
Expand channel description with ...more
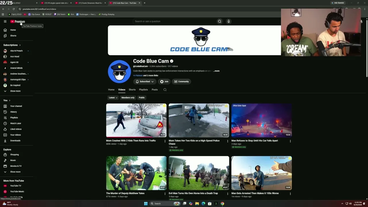[x=216, y=71]
